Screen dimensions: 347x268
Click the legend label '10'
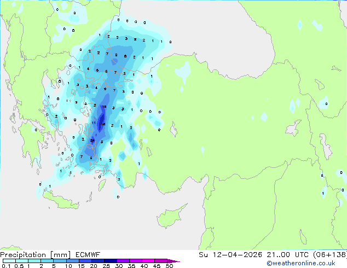(68, 266)
